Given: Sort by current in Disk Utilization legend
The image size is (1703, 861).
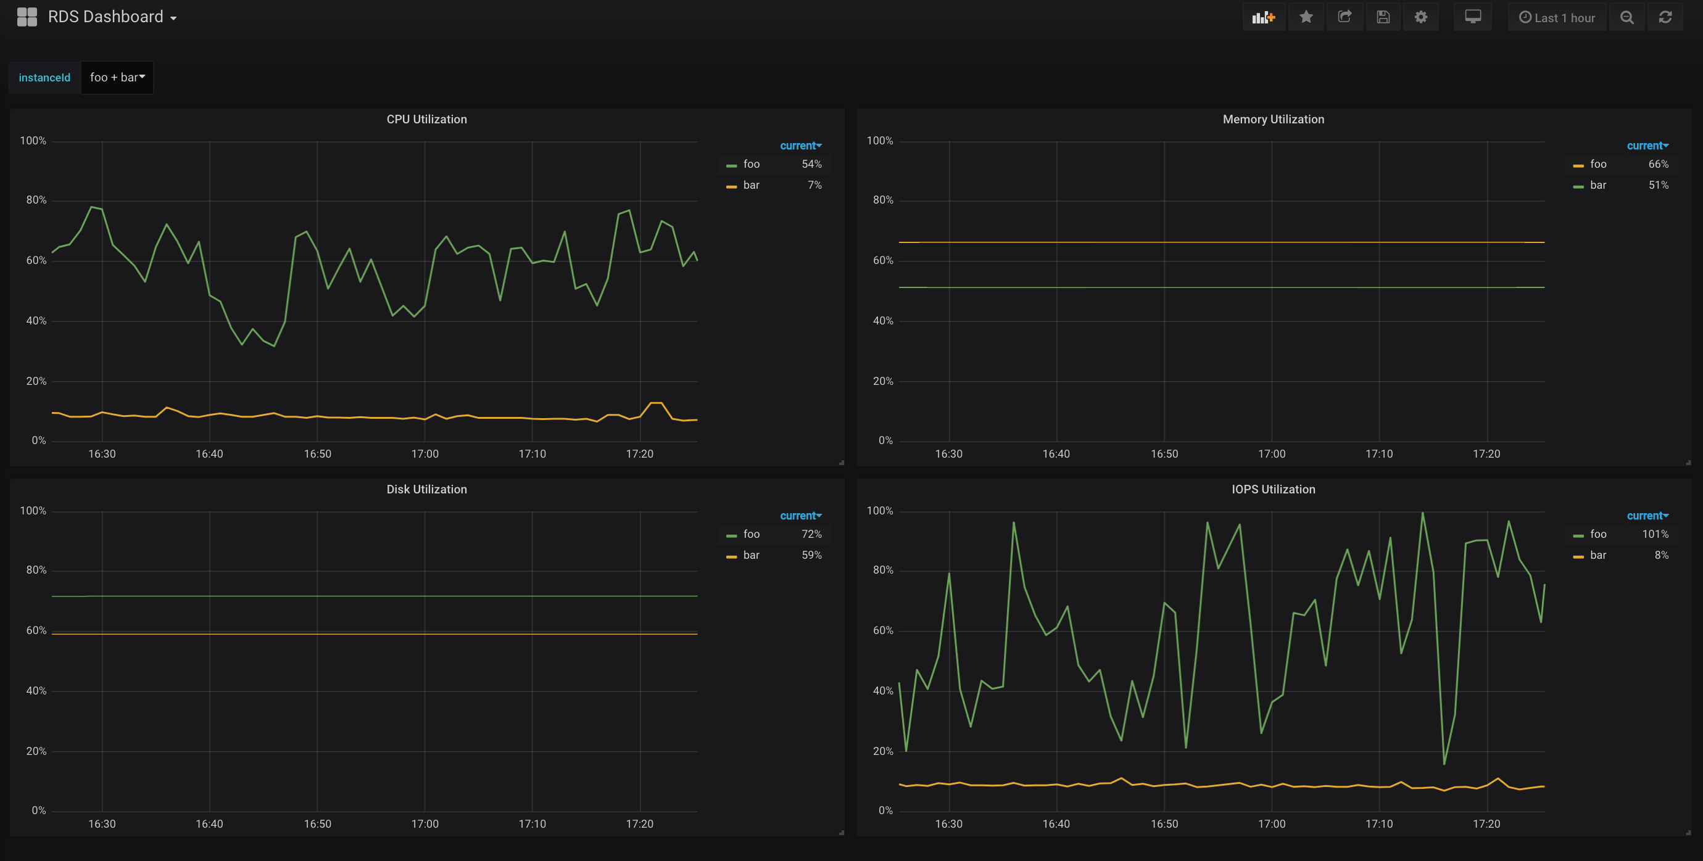Looking at the screenshot, I should pyautogui.click(x=800, y=516).
